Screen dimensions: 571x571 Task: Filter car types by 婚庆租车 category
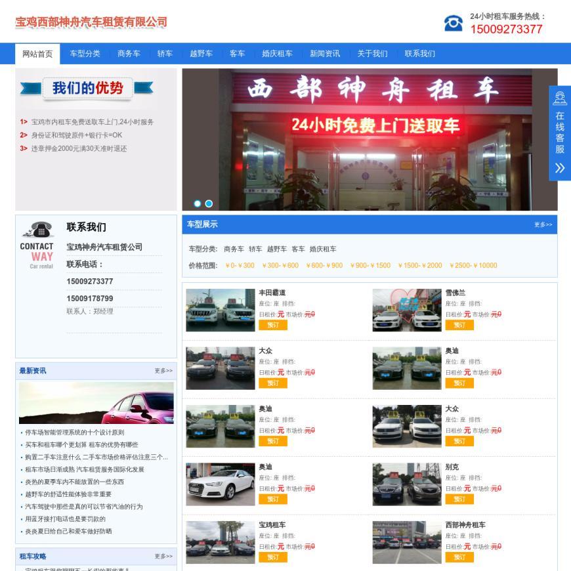click(323, 249)
